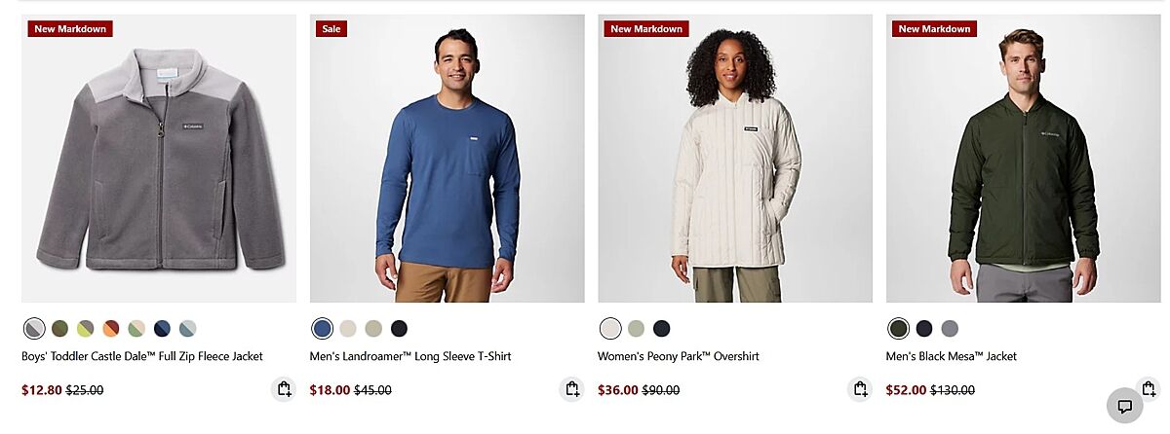Open Men's Landroamer Long Sleeve T-Shirt link
Viewport: 1170px width, 434px height.
click(410, 356)
